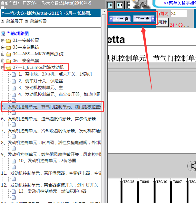Click the left-arrow panel toolbar icon
The image size is (196, 203).
tap(129, 5)
